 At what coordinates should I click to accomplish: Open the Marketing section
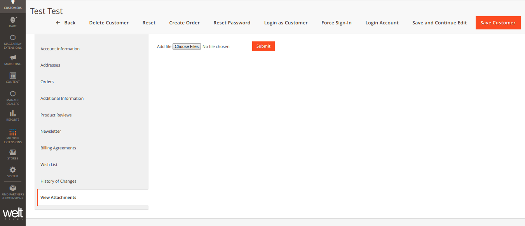pos(12,60)
